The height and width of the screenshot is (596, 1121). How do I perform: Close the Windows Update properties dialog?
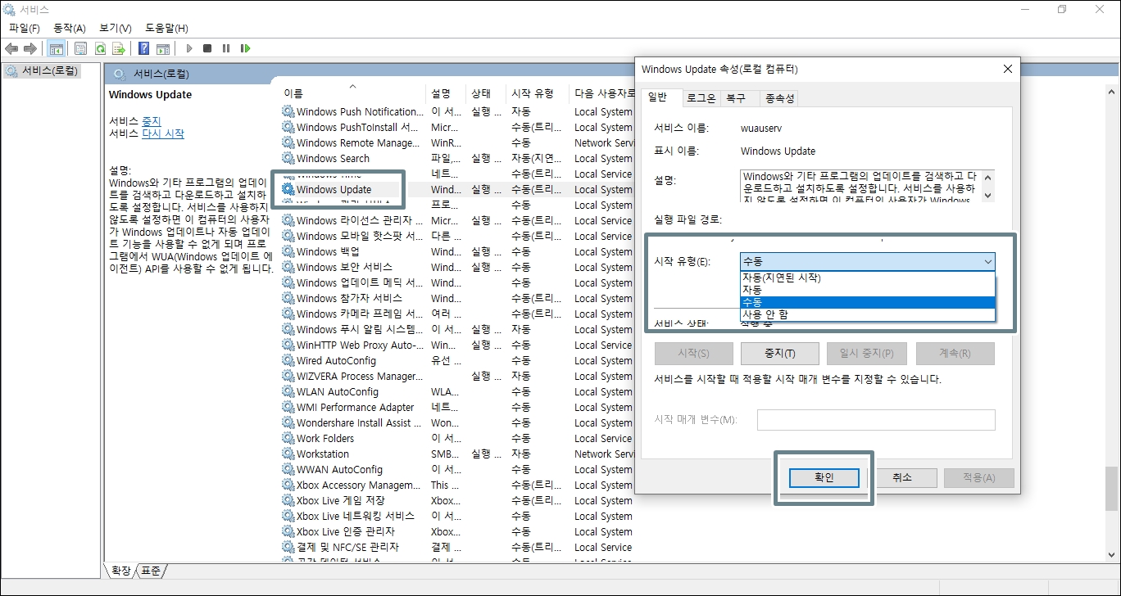1008,69
